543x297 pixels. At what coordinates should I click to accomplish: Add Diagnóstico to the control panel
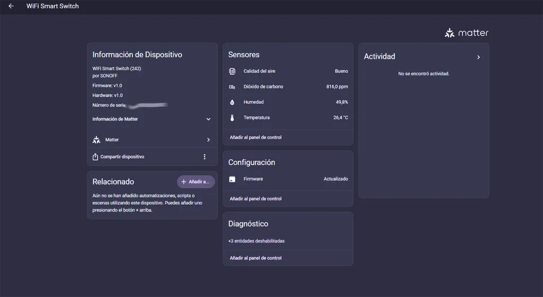click(x=256, y=258)
